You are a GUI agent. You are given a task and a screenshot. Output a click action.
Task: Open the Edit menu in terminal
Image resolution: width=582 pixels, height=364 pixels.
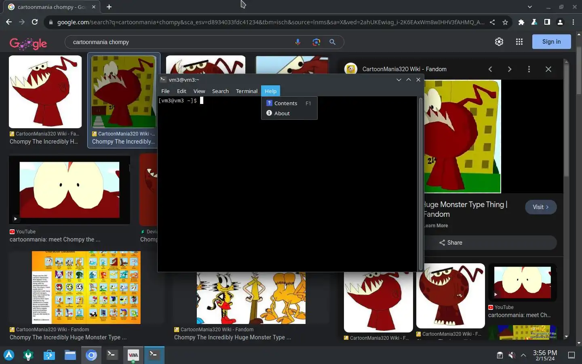181,91
